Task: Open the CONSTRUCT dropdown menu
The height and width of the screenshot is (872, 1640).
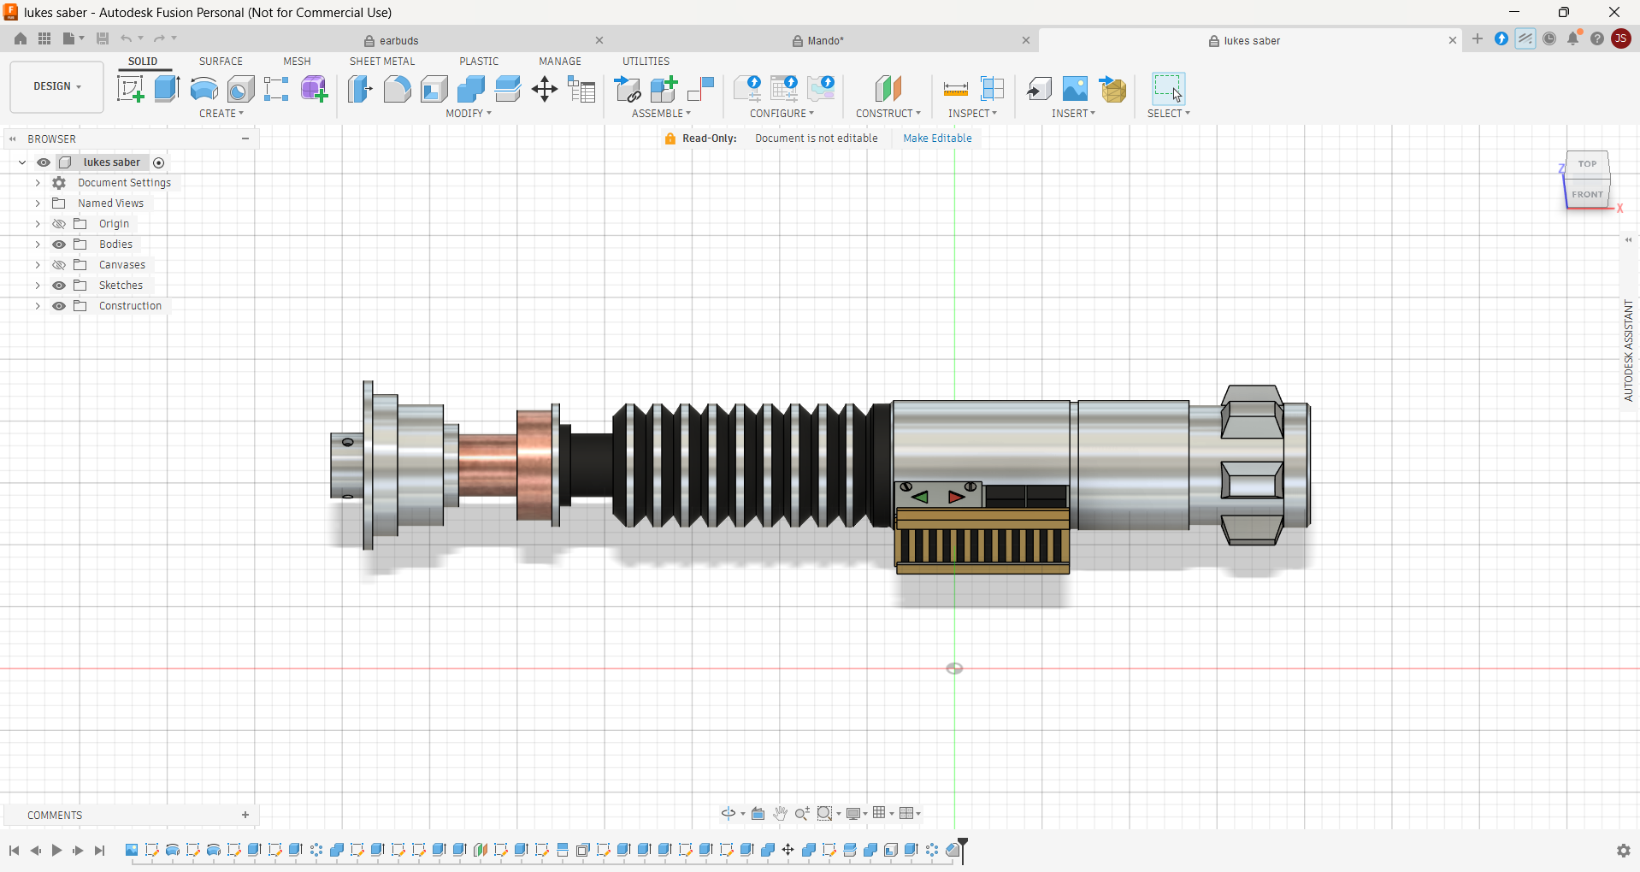Action: click(888, 114)
